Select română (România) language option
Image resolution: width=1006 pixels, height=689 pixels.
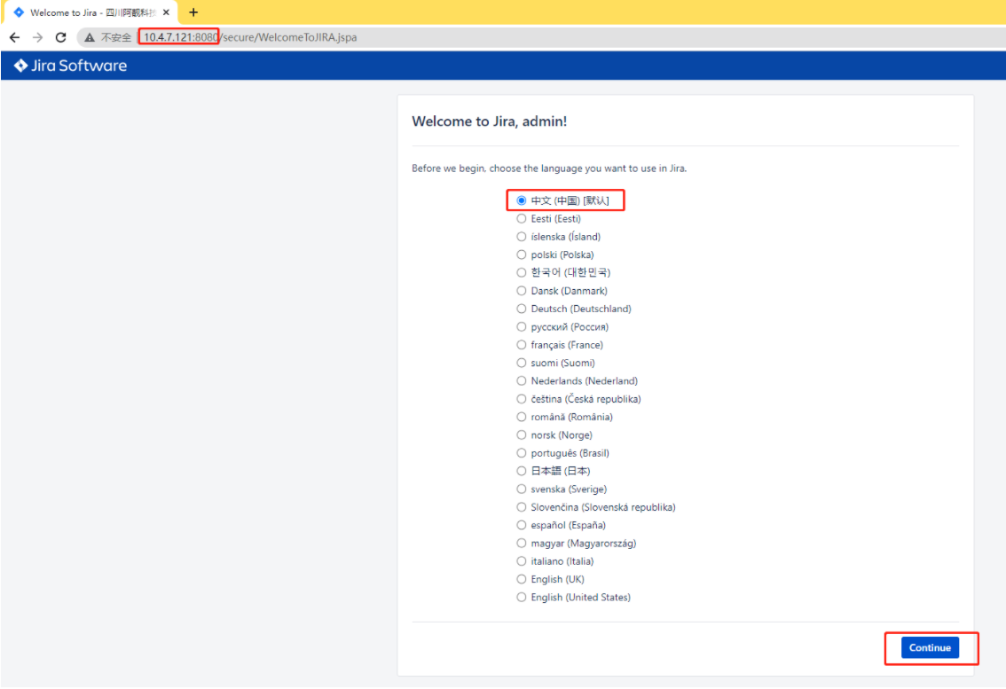(x=522, y=417)
